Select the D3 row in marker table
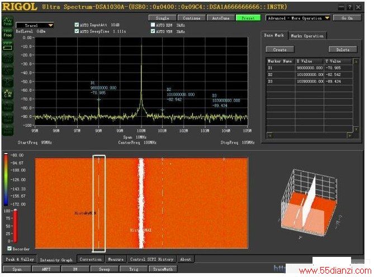The height and width of the screenshot is (277, 374). click(x=309, y=81)
